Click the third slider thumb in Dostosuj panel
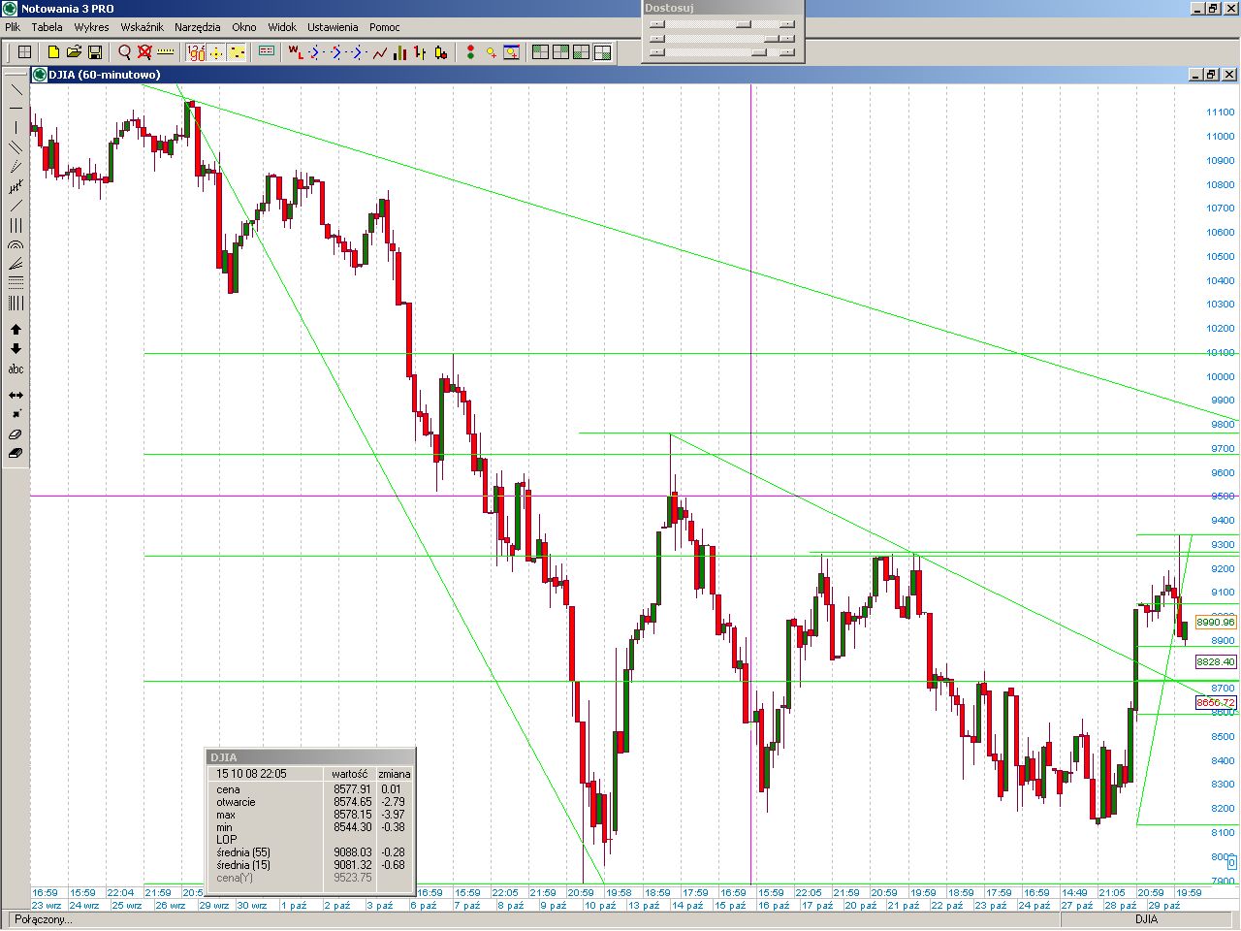This screenshot has height=931, width=1241. [759, 52]
